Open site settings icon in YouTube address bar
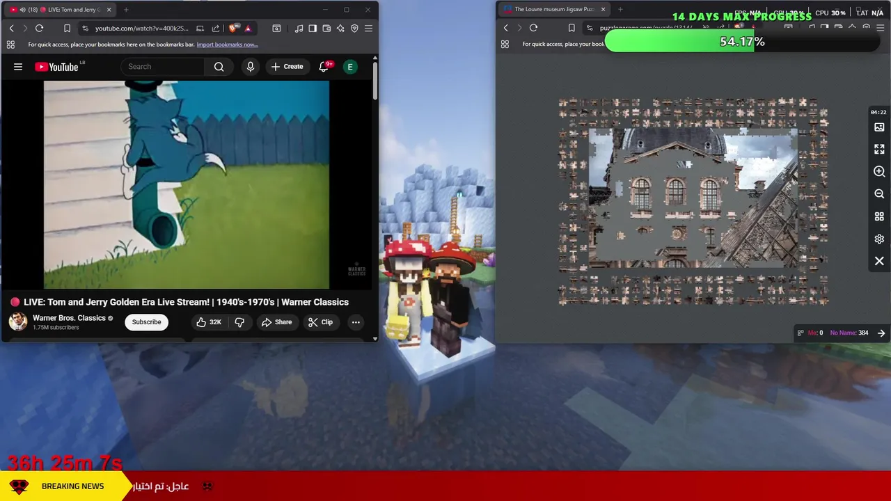This screenshot has height=501, width=891. tap(85, 29)
